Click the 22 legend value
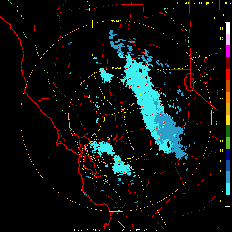 tap(221, 140)
